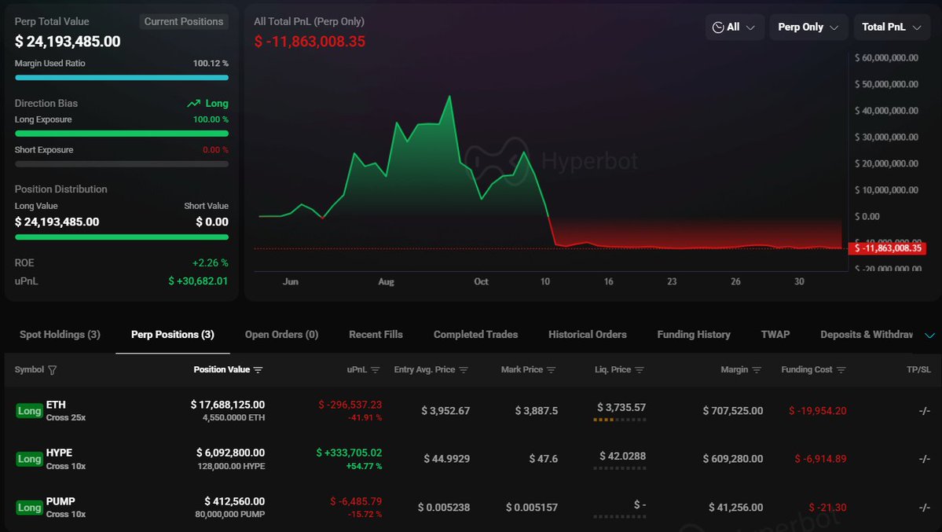Click the ROE +2.26 % value

click(211, 262)
